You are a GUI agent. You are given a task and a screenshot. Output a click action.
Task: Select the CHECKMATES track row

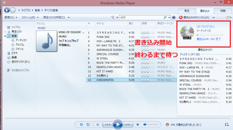132,80
